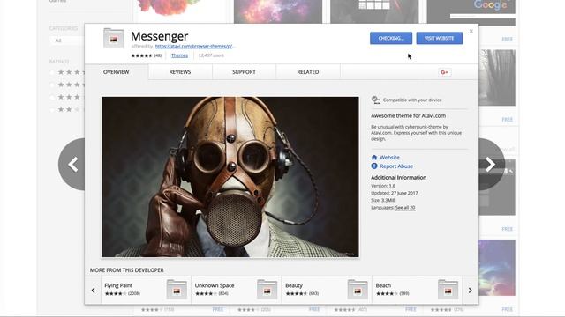The width and height of the screenshot is (565, 317).
Task: Click the Messenger theme folder icon
Action: 114,38
